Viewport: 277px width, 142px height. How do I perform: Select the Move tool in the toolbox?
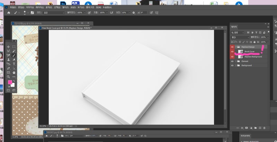tap(8, 47)
